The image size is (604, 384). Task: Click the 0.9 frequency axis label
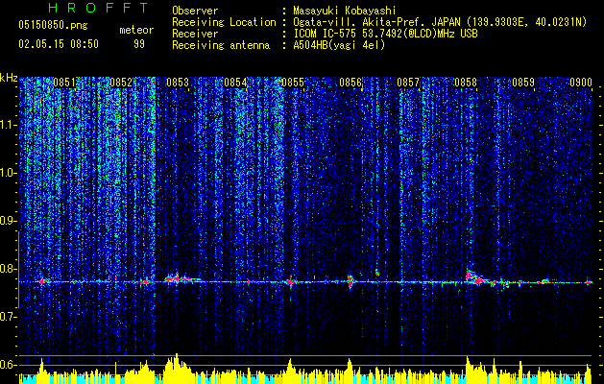9,221
